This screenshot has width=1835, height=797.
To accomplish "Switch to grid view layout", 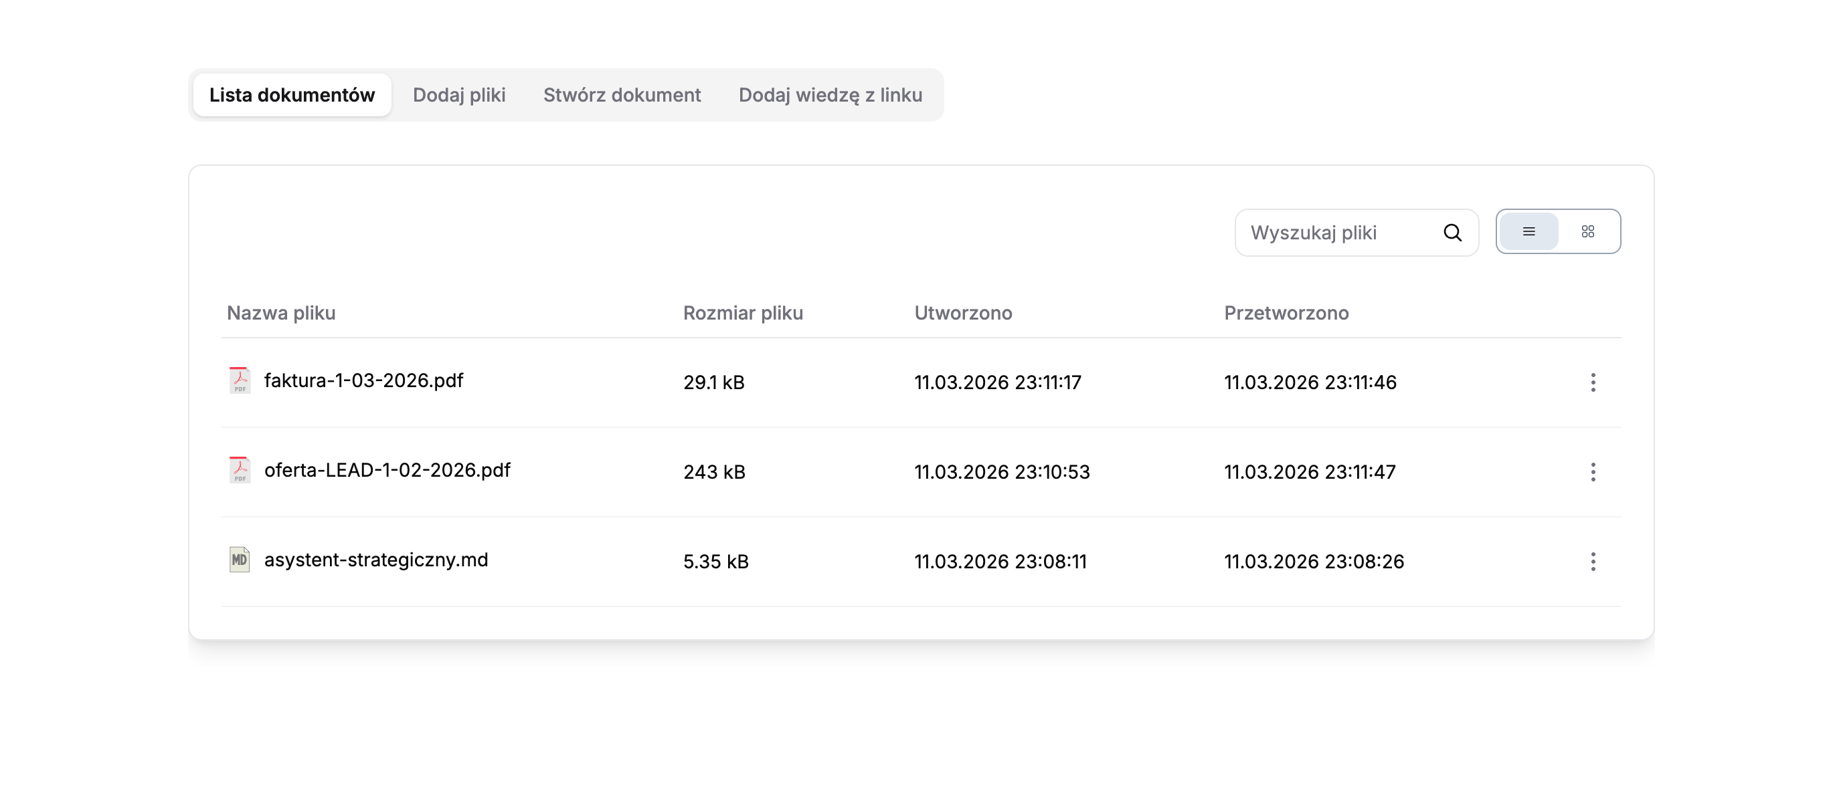I will [x=1588, y=232].
